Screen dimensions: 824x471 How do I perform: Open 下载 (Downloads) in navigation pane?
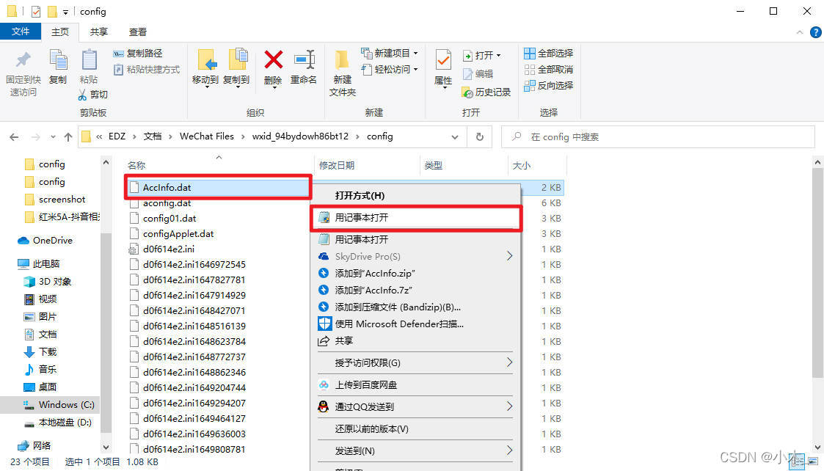click(x=40, y=351)
